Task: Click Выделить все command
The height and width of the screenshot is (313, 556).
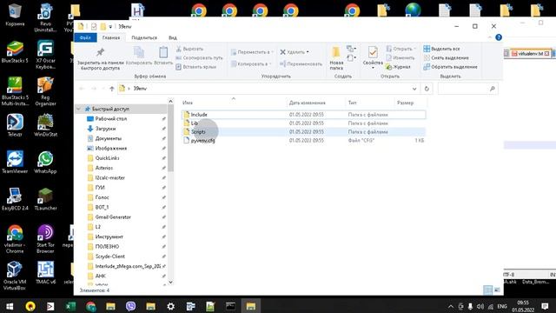Action: pos(442,49)
